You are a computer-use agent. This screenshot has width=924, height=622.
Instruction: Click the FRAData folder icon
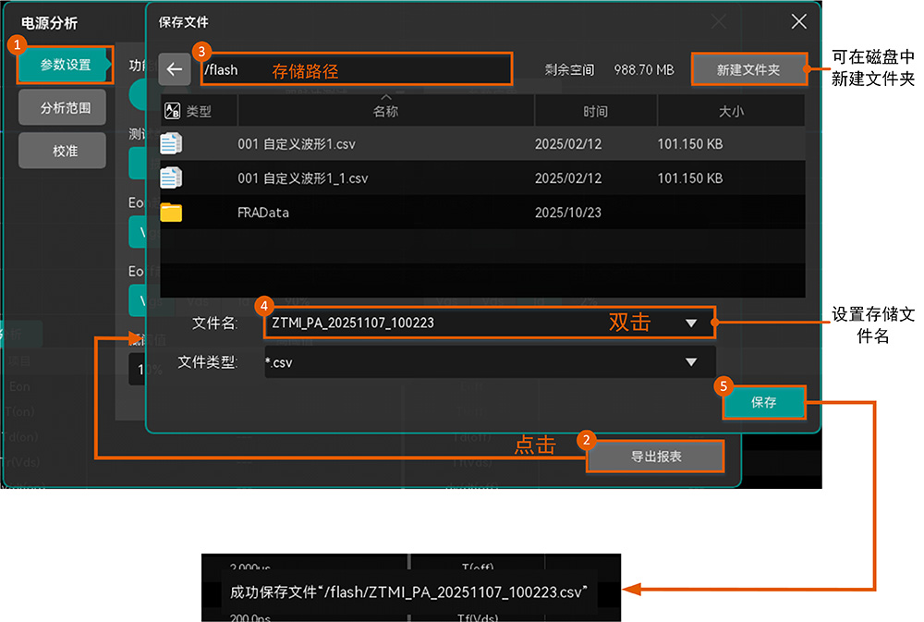[171, 213]
